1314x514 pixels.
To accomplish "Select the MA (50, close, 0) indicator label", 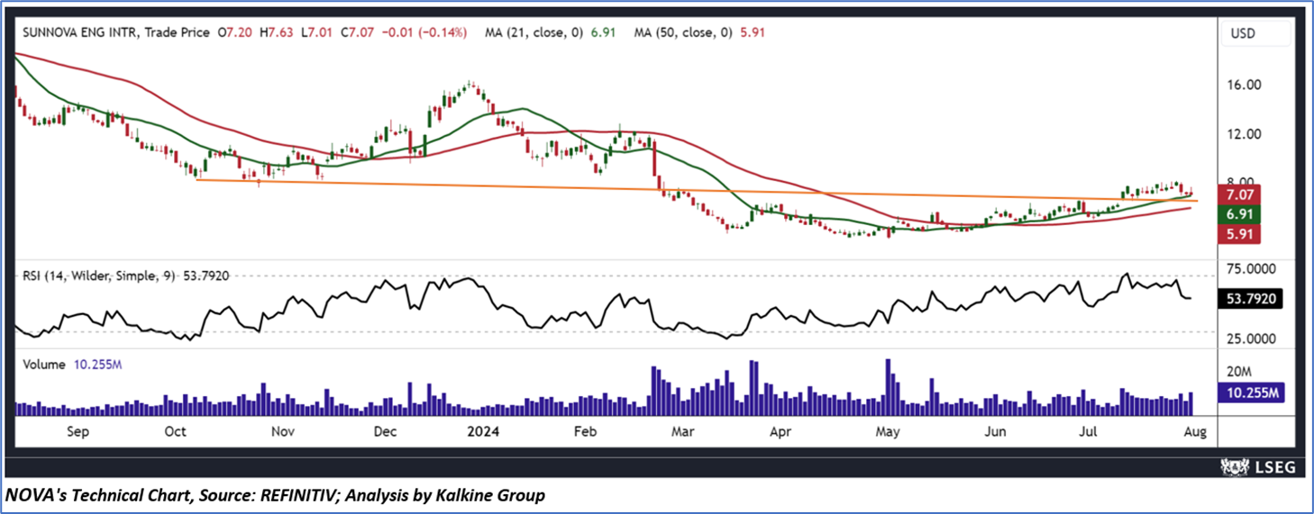I will [681, 32].
